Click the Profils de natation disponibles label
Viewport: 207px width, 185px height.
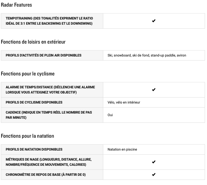(34, 149)
